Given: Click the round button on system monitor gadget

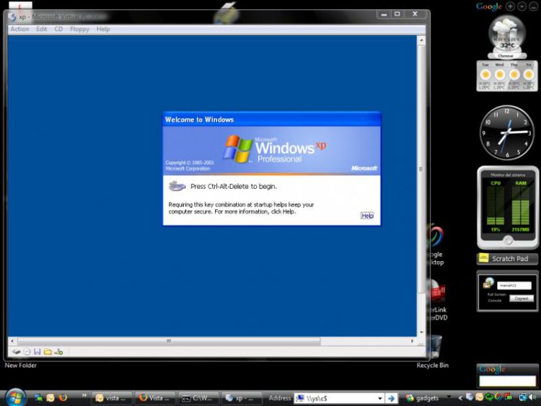Looking at the screenshot, I should tap(508, 240).
